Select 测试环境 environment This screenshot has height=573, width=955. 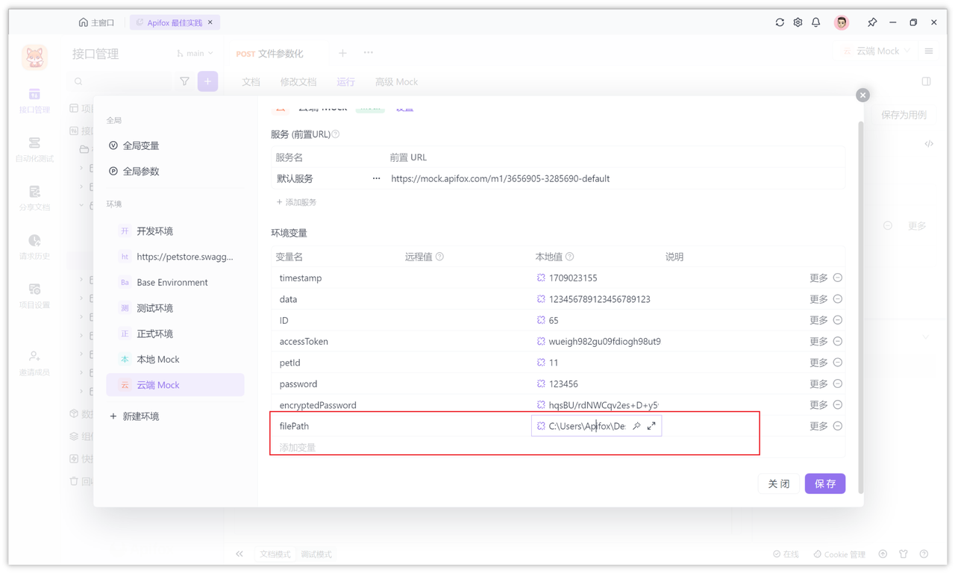tap(175, 307)
